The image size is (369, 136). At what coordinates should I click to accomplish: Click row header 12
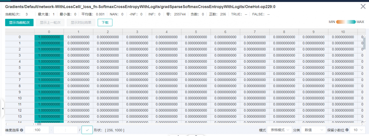(20, 111)
